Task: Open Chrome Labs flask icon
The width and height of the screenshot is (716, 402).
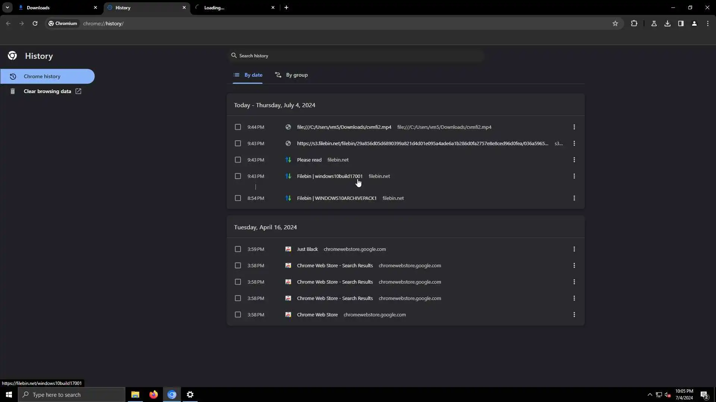Action: coord(654,23)
